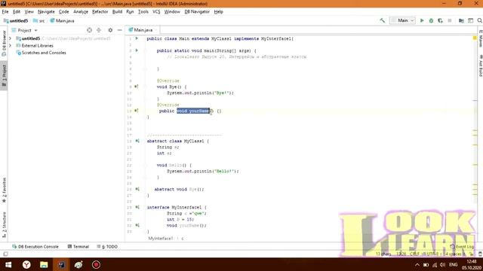This screenshot has height=271, width=483.
Task: Show hidden system tray icons chevron
Action: click(417, 264)
